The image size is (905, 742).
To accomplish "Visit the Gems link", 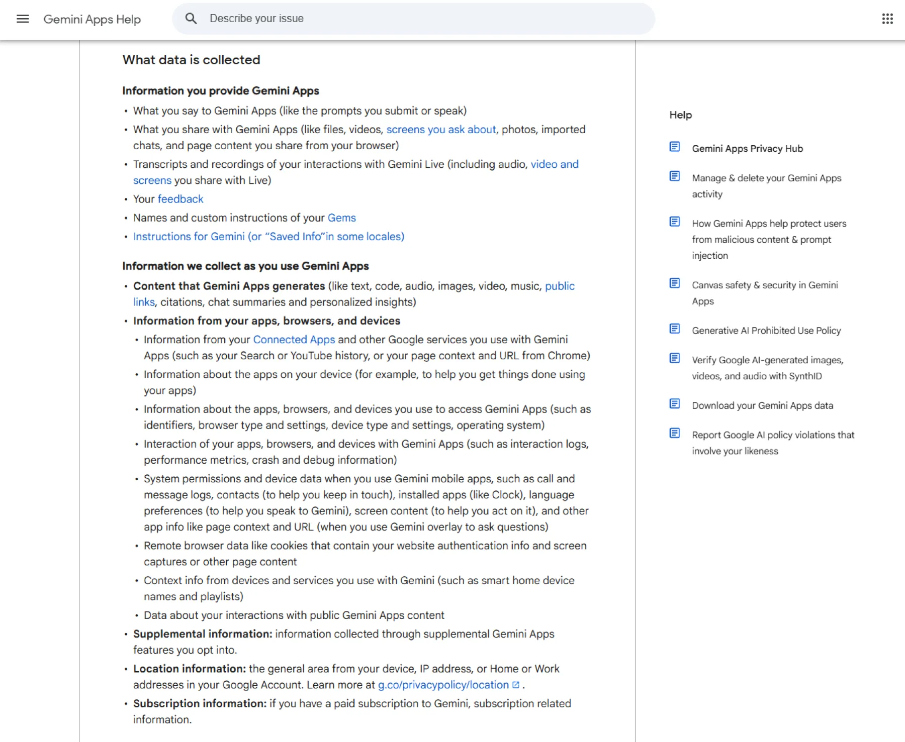I will (342, 218).
